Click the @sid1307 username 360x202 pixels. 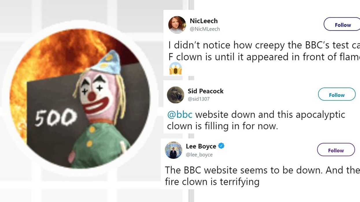199,99
